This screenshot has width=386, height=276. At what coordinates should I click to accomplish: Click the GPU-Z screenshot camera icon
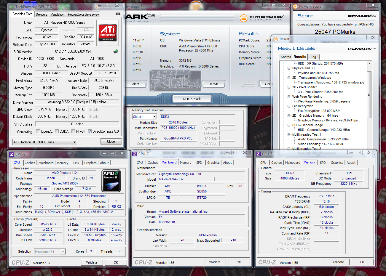118,14
